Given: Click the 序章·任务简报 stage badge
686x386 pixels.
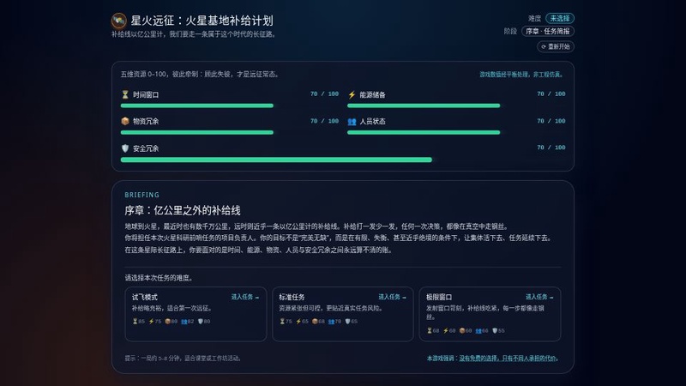Looking at the screenshot, I should click(x=548, y=31).
